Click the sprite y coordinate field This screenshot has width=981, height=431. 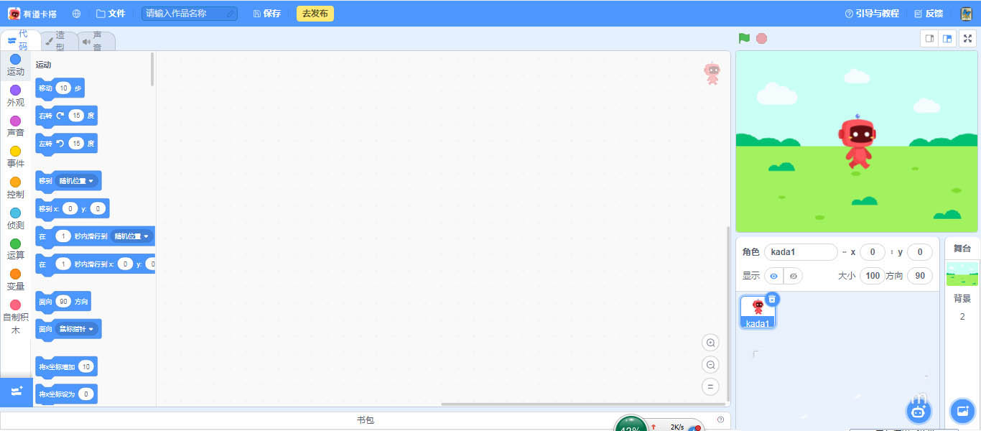(919, 252)
